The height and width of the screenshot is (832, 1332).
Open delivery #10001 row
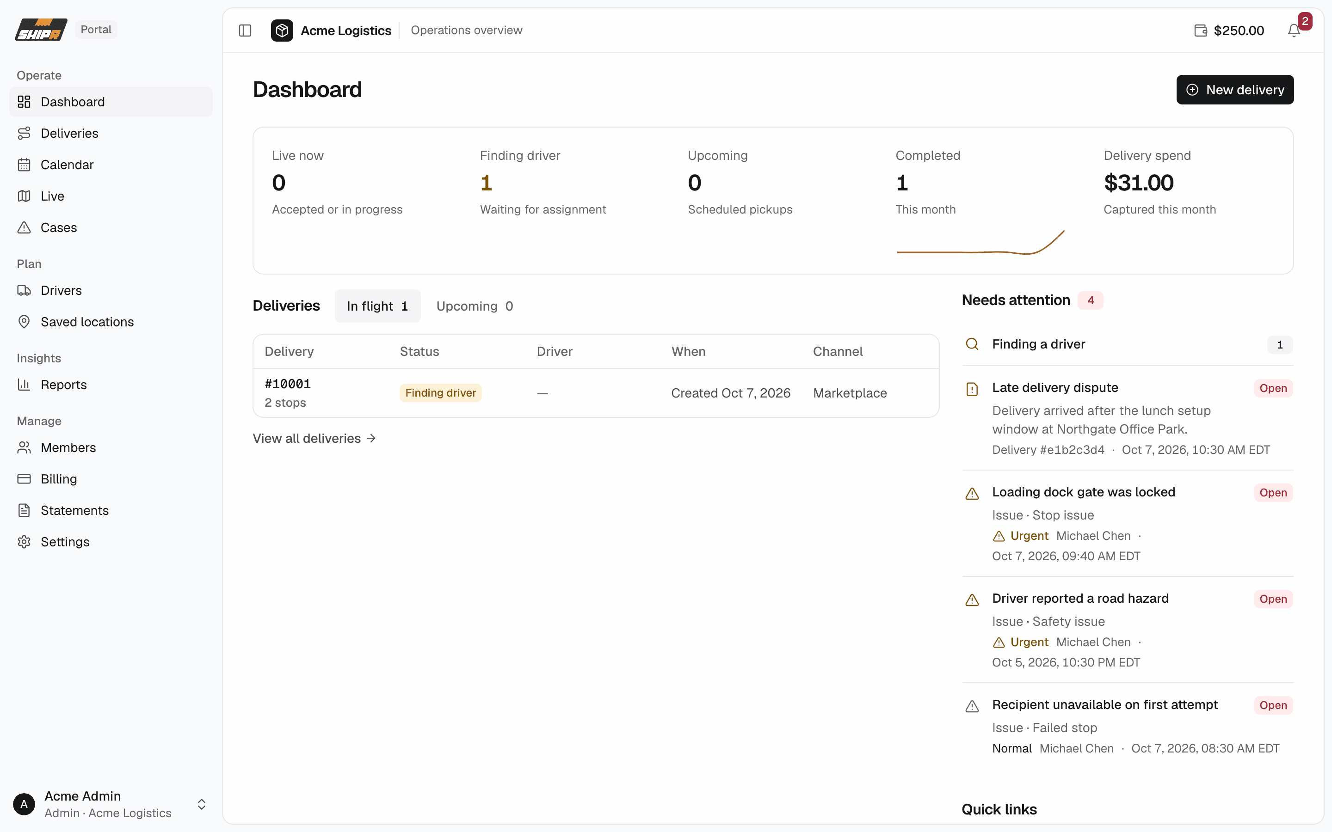(596, 393)
